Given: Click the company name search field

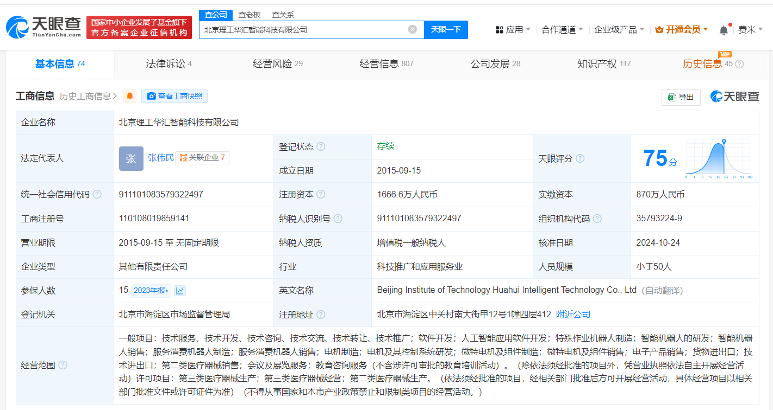Looking at the screenshot, I should pos(302,29).
